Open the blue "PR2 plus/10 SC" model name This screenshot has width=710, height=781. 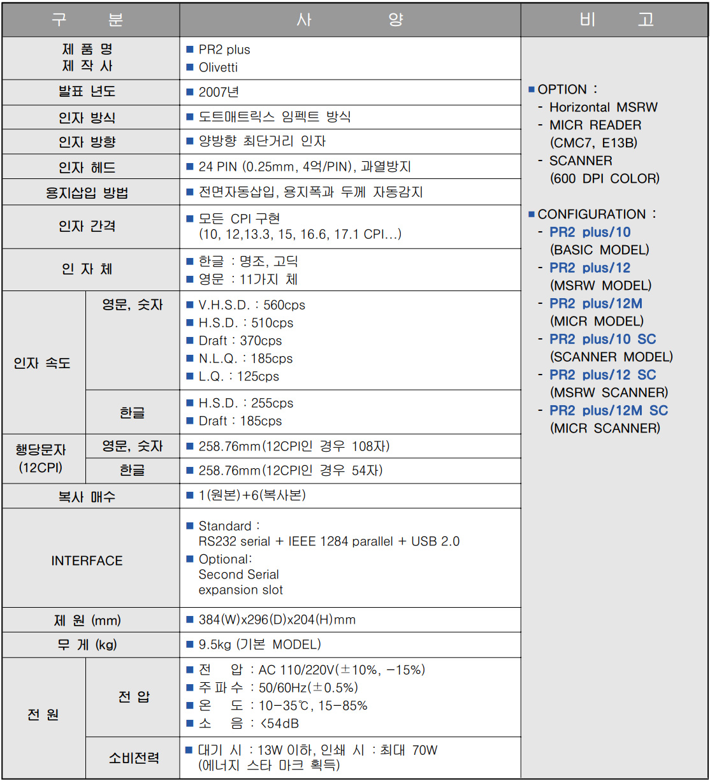click(x=603, y=340)
